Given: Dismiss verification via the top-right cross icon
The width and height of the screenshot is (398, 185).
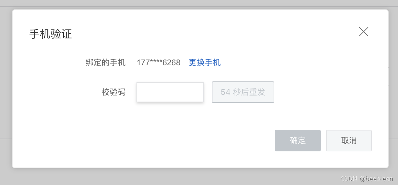Looking at the screenshot, I should tap(363, 32).
